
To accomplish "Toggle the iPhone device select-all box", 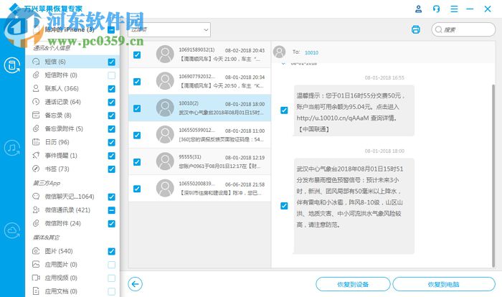I will coord(111,30).
